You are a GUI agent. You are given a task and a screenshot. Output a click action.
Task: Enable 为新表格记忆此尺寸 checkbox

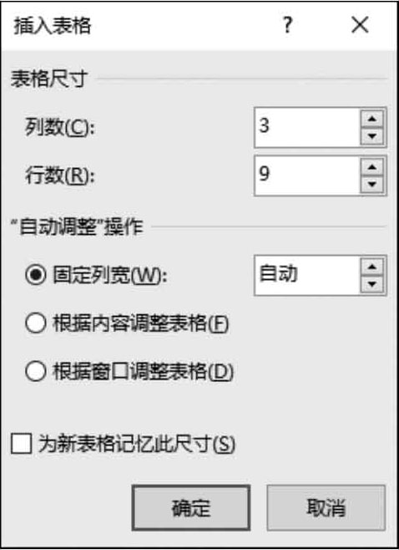pos(22,444)
